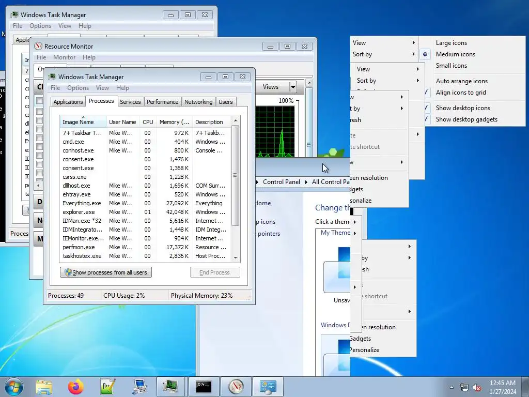The image size is (529, 397).
Task: Choose Small icons from submenu
Action: 451,66
